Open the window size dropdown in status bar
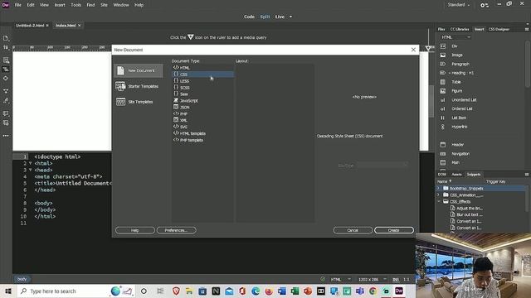Image resolution: width=531 pixels, height=298 pixels. [373, 280]
